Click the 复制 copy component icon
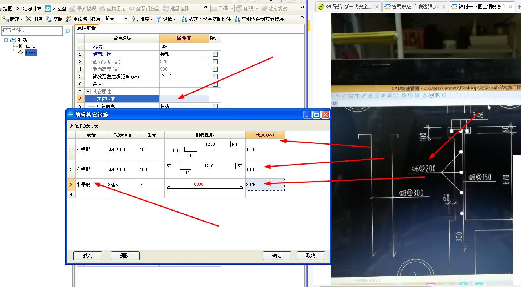The image size is (521, 287). click(x=54, y=19)
